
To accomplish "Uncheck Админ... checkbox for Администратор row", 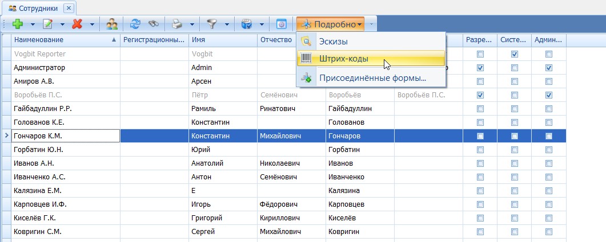I will click(549, 68).
